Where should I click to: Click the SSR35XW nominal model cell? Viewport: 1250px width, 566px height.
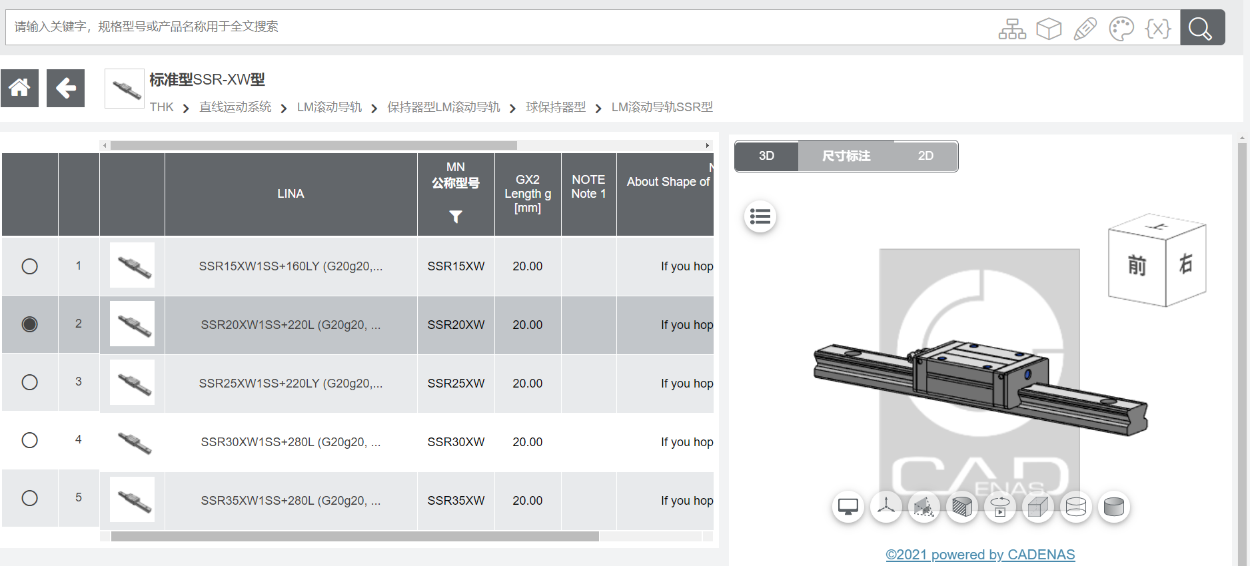(456, 501)
